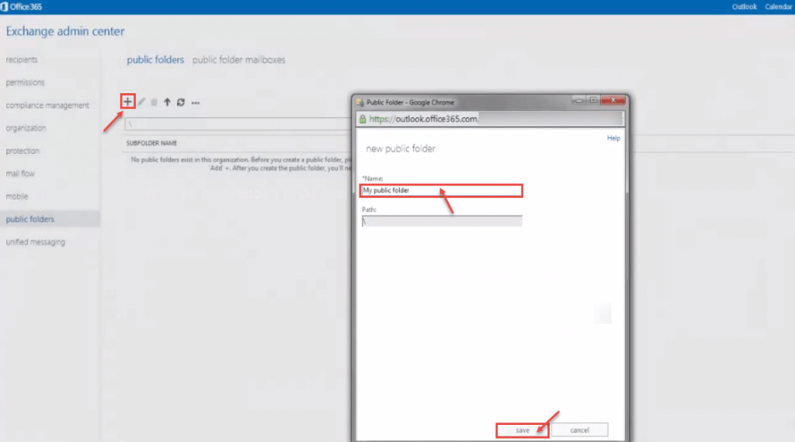Image resolution: width=795 pixels, height=442 pixels.
Task: Open the organization section
Action: click(26, 128)
